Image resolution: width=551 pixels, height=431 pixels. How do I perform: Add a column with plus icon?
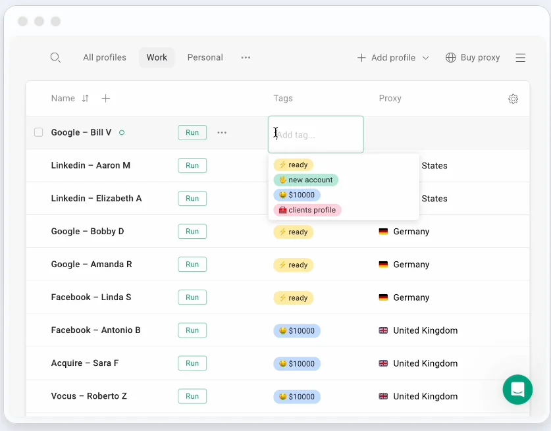(106, 98)
